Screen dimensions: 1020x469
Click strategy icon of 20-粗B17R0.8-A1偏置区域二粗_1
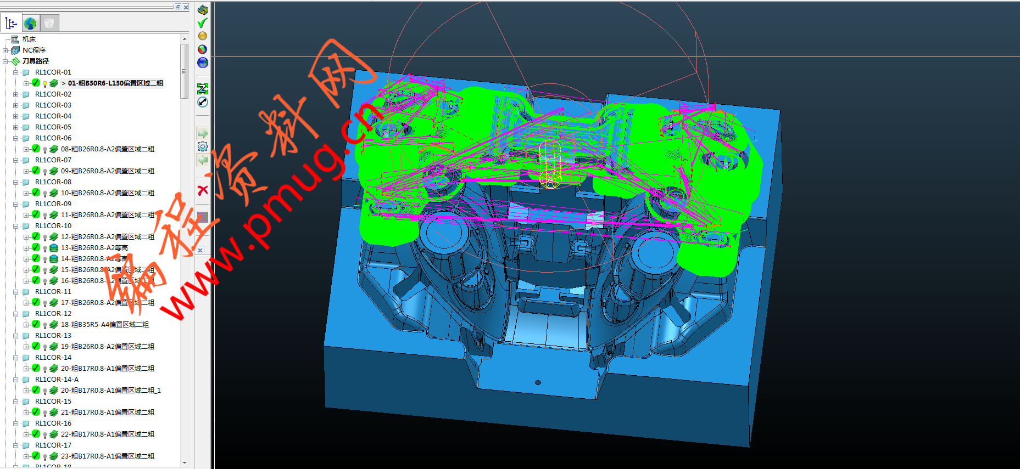click(x=54, y=391)
